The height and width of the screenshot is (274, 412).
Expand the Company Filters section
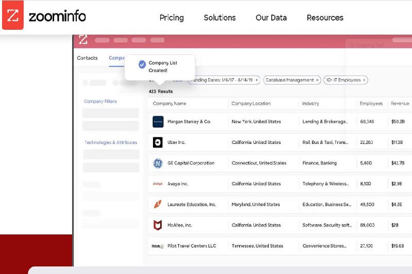[100, 102]
